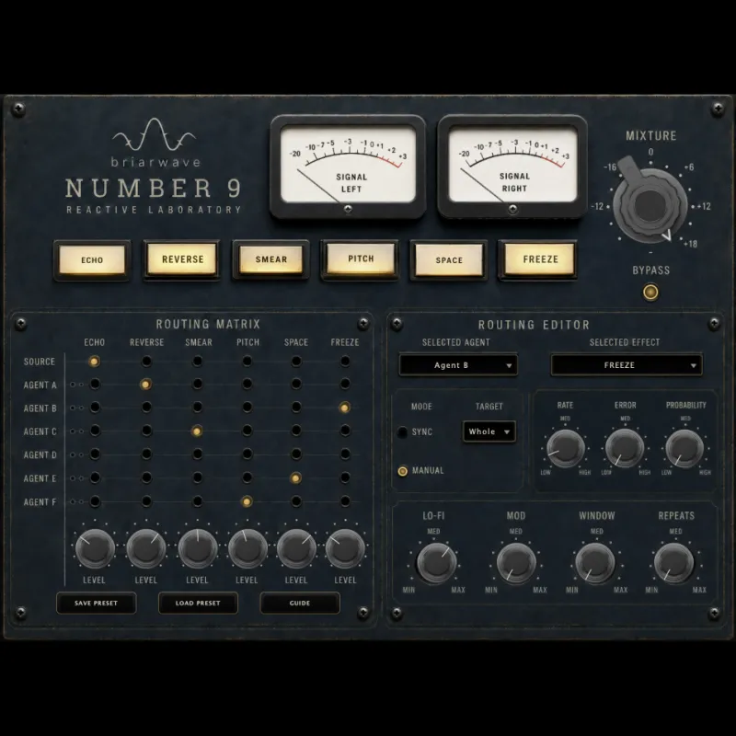Click the lit SOURCE to ECHO routing node
Viewport: 736px width, 736px height.
(95, 362)
